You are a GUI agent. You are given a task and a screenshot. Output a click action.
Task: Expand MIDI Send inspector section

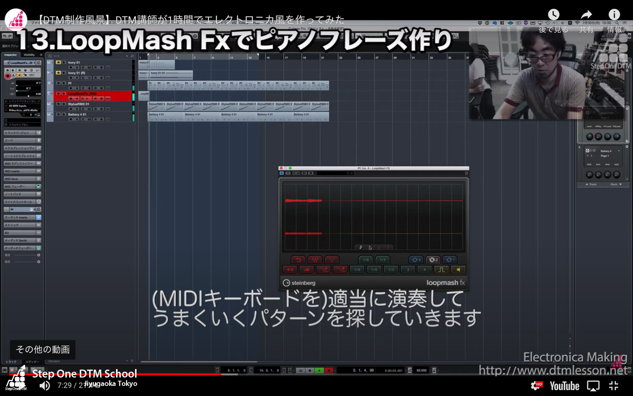pyautogui.click(x=22, y=178)
